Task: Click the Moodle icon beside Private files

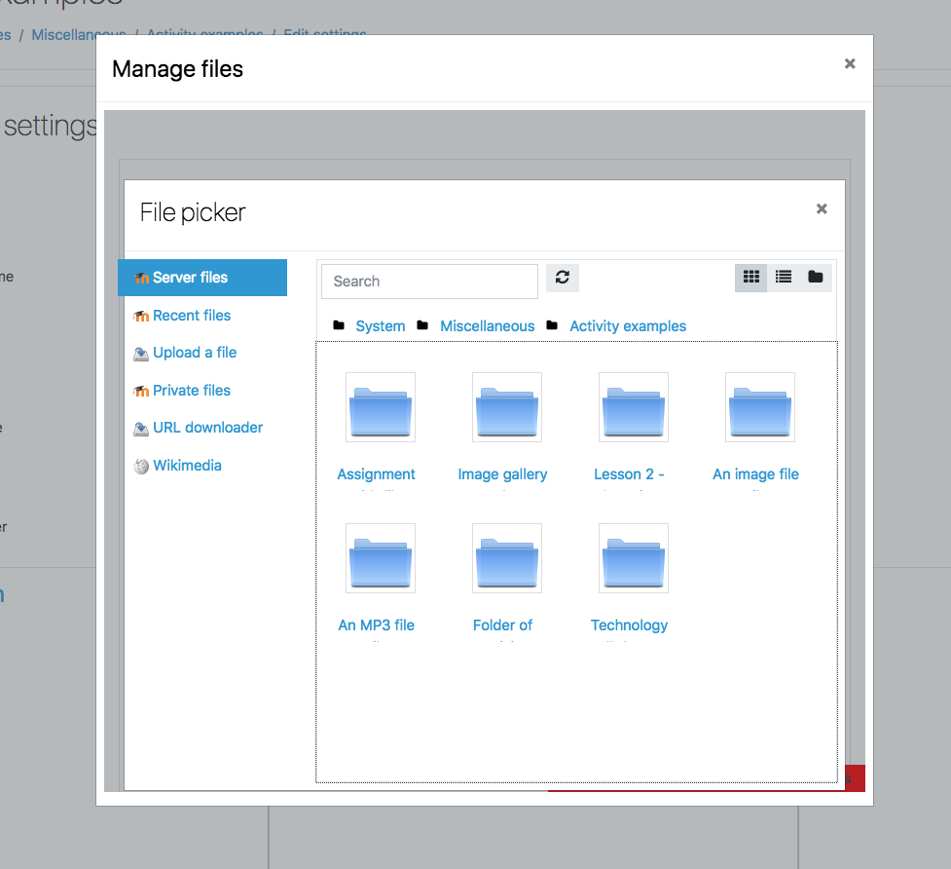Action: click(x=141, y=391)
